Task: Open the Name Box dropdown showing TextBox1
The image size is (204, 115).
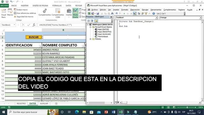Action: [14, 25]
